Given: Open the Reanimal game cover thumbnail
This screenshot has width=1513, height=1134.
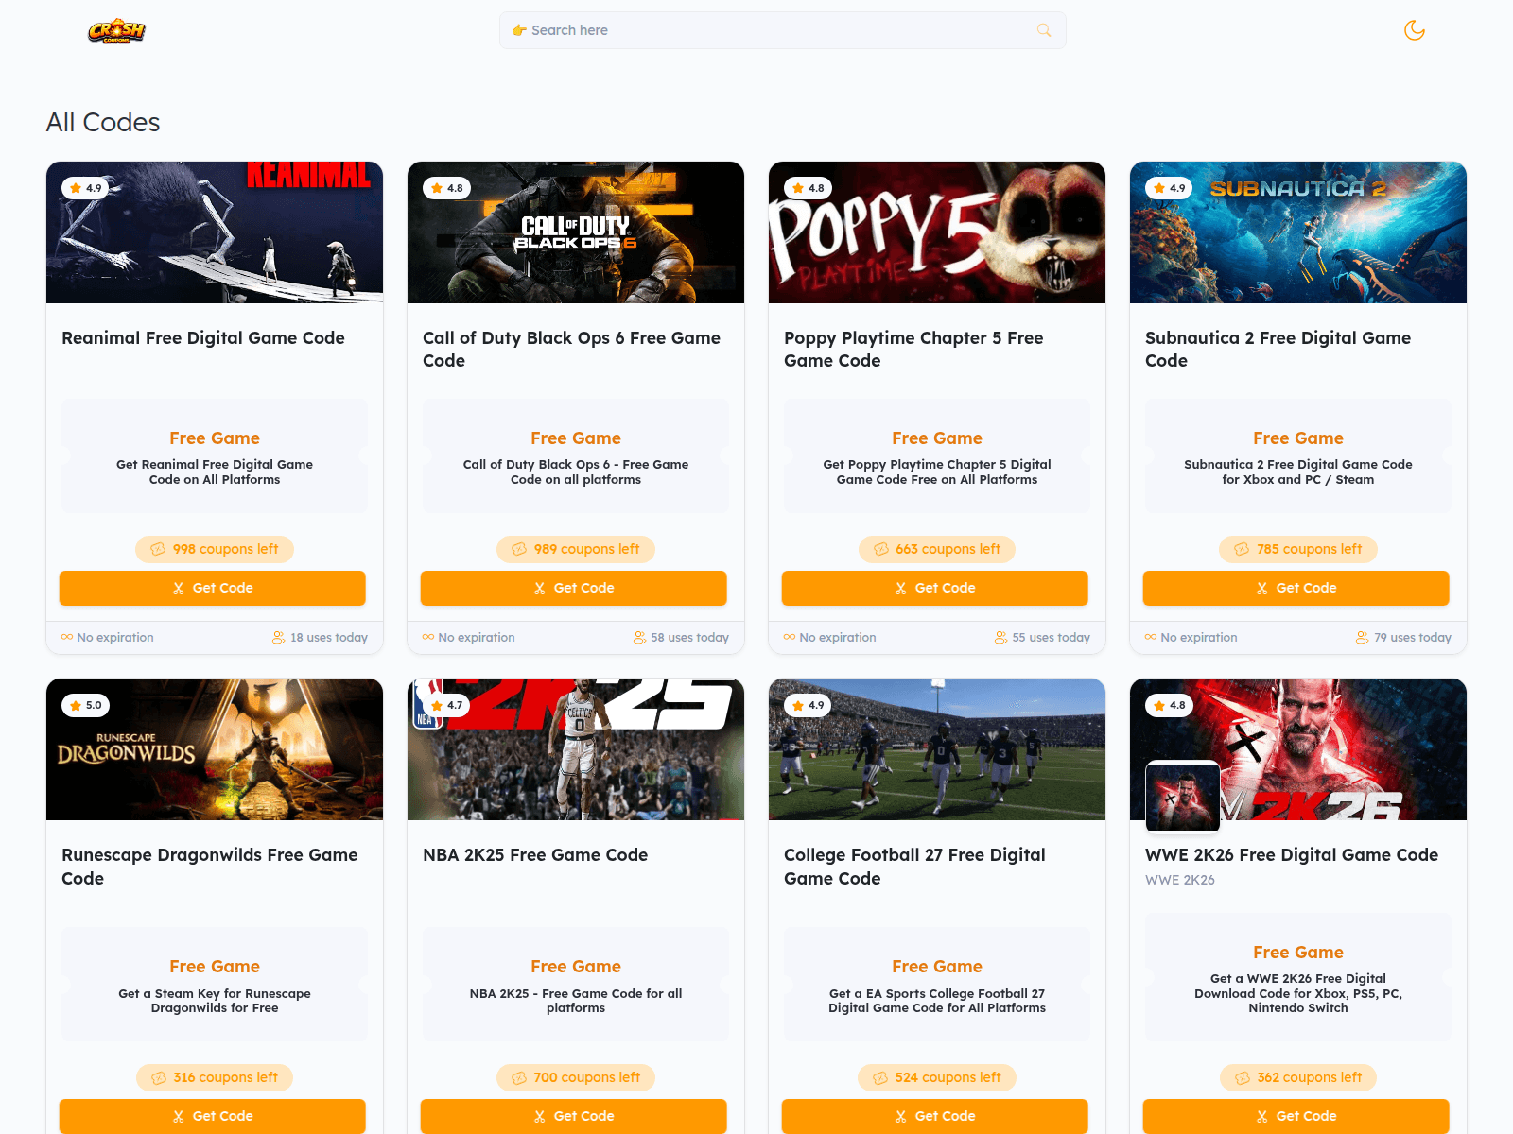Looking at the screenshot, I should pos(215,232).
